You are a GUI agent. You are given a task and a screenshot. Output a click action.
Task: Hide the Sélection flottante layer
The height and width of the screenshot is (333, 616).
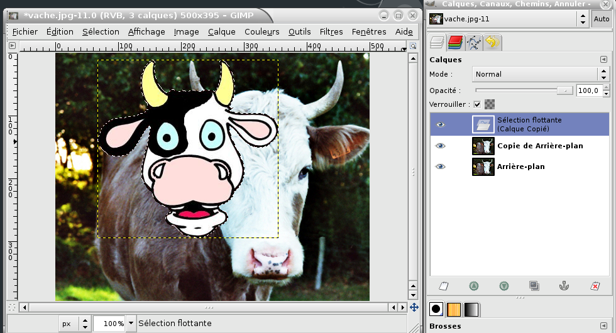point(440,124)
